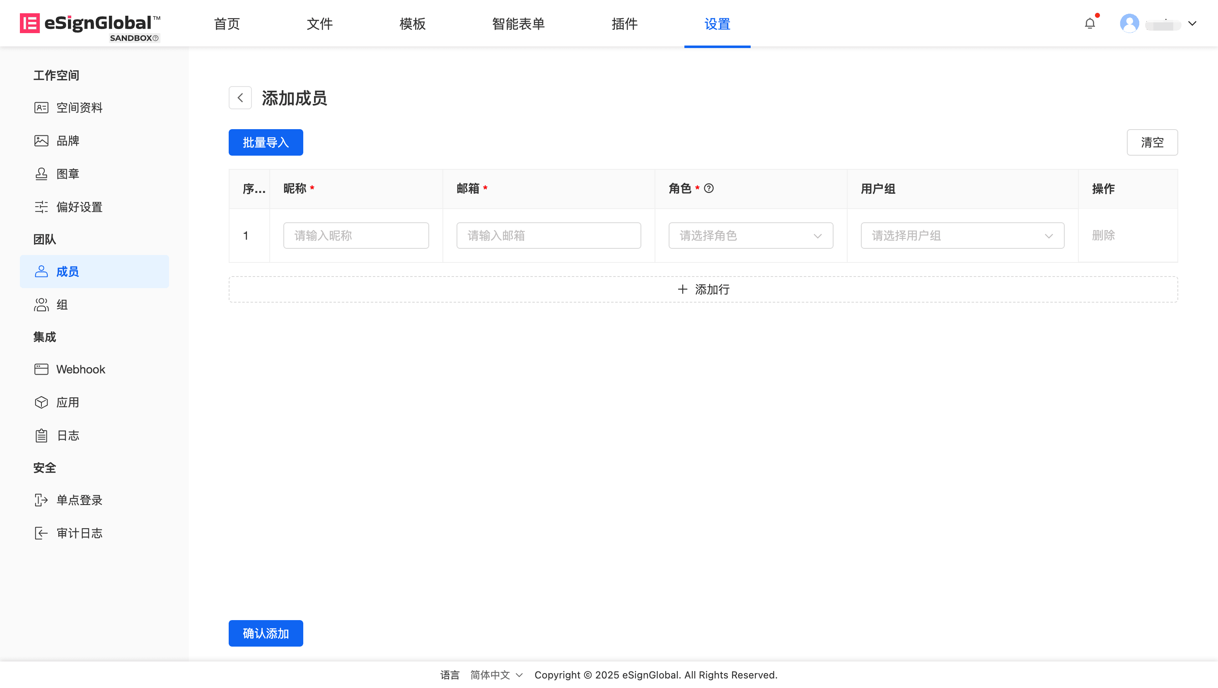The height and width of the screenshot is (688, 1218).
Task: Expand the account menu chevron
Action: tap(1192, 23)
